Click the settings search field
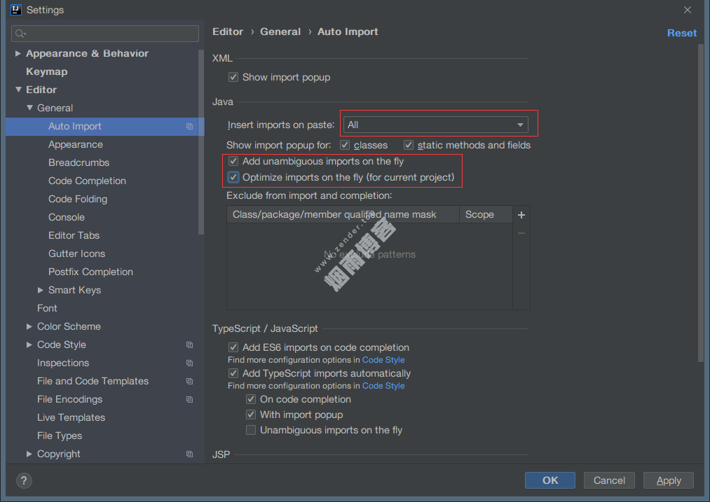This screenshot has width=710, height=502. [x=105, y=34]
